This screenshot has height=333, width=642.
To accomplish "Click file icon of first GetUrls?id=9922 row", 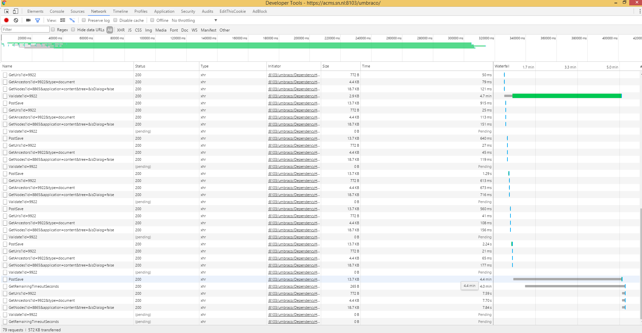I will click(5, 75).
